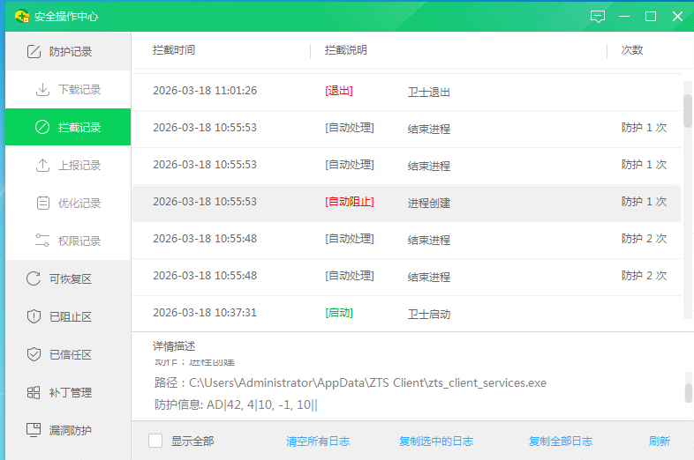Click 刷新 link to reload logs
694x460 pixels.
(x=660, y=441)
